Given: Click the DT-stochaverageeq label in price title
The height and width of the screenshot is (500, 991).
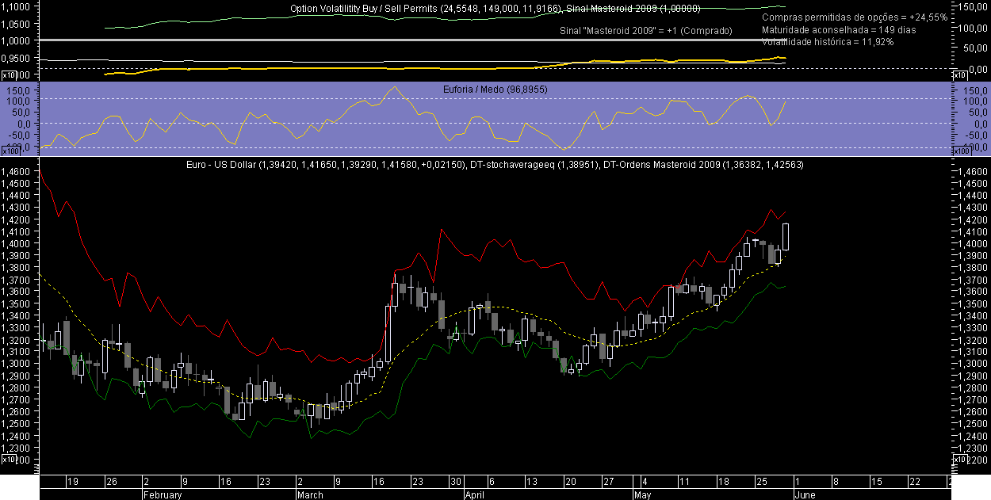Looking at the screenshot, I should pos(511,165).
